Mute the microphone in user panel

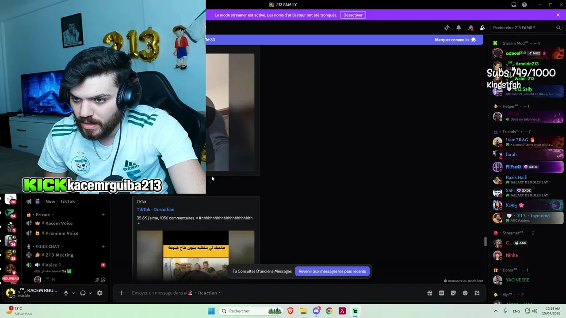(66, 293)
